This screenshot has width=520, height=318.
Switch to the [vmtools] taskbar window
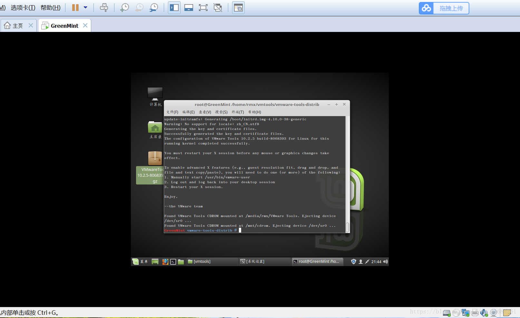tap(212, 262)
